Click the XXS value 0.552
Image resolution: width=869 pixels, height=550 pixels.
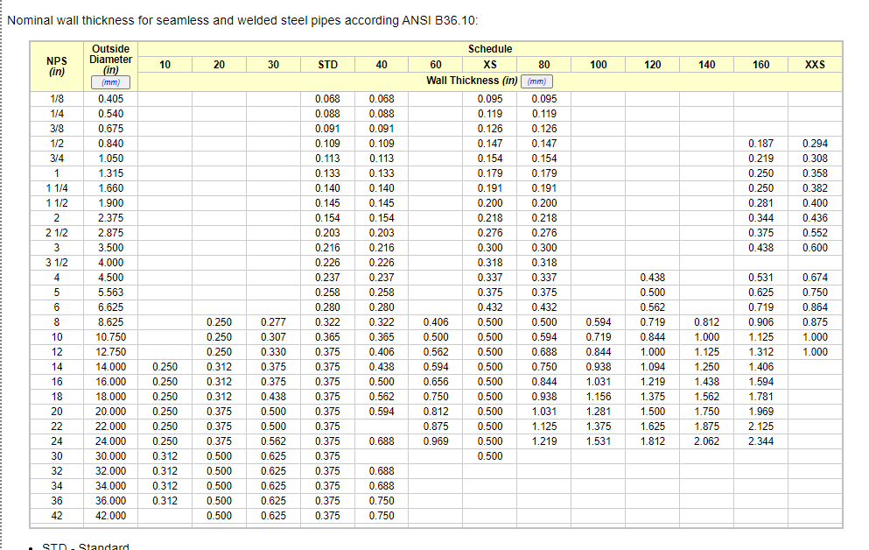coord(815,233)
